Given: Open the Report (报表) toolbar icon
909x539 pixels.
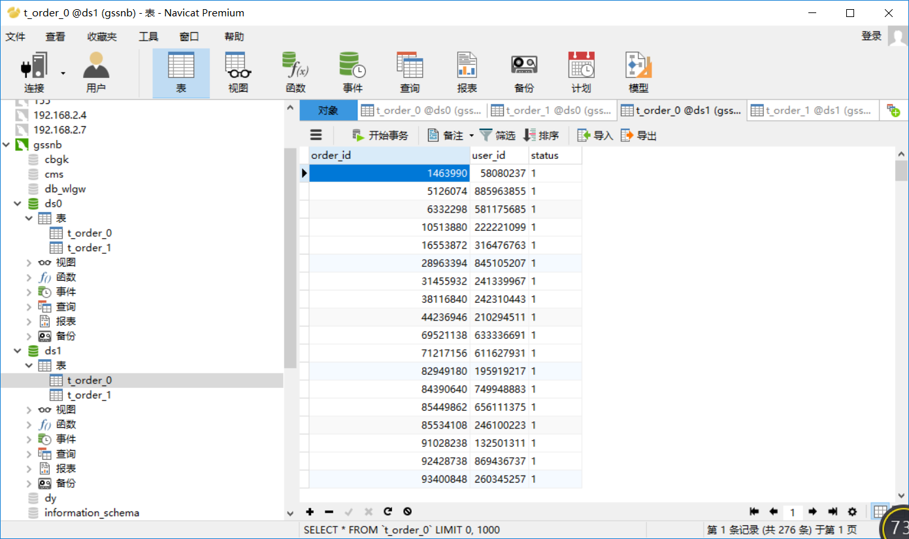Looking at the screenshot, I should click(x=467, y=73).
